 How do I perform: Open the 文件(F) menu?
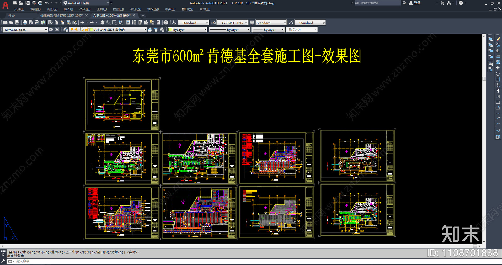[19, 9]
